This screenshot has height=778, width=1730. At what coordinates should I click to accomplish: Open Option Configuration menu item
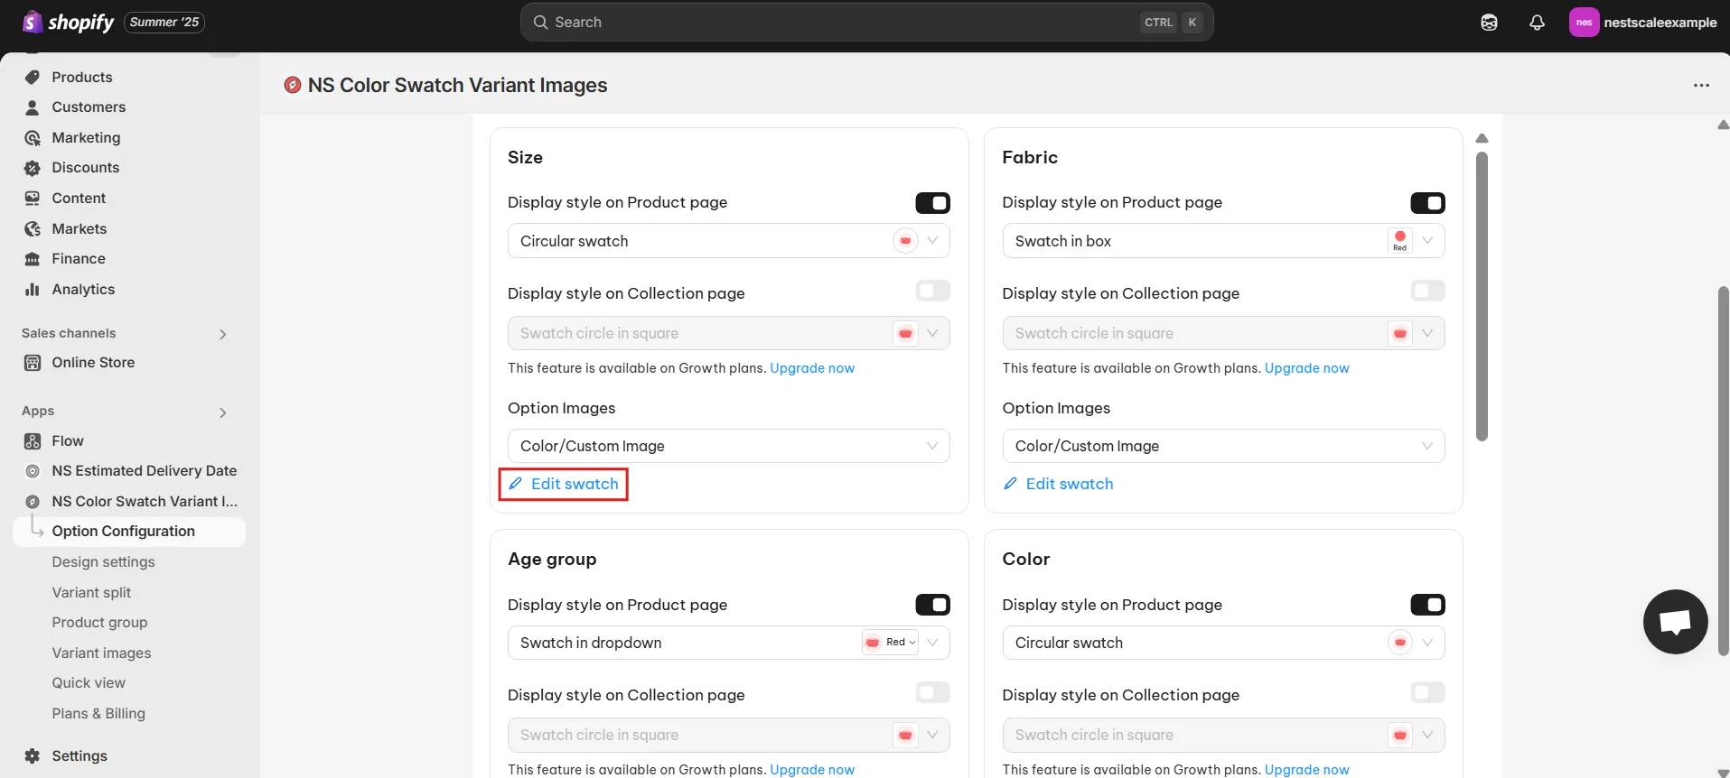pyautogui.click(x=129, y=532)
